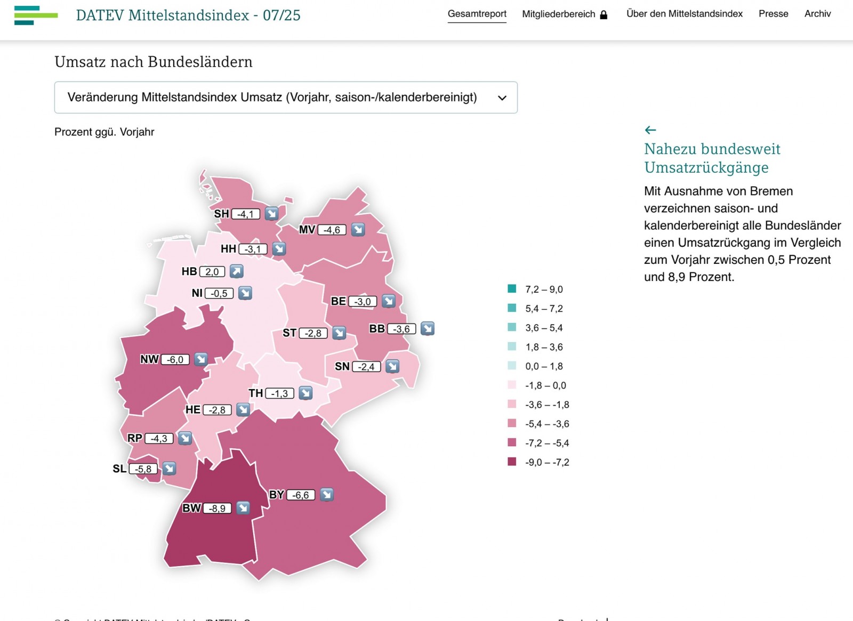Screen dimensions: 853x621
Task: Click the DATEV logo icon
Action: click(36, 15)
